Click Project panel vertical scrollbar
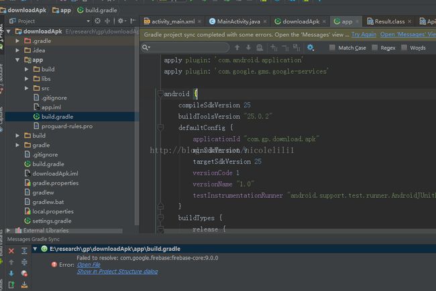Image resolution: width=436 pixels, height=291 pixels. click(x=137, y=127)
